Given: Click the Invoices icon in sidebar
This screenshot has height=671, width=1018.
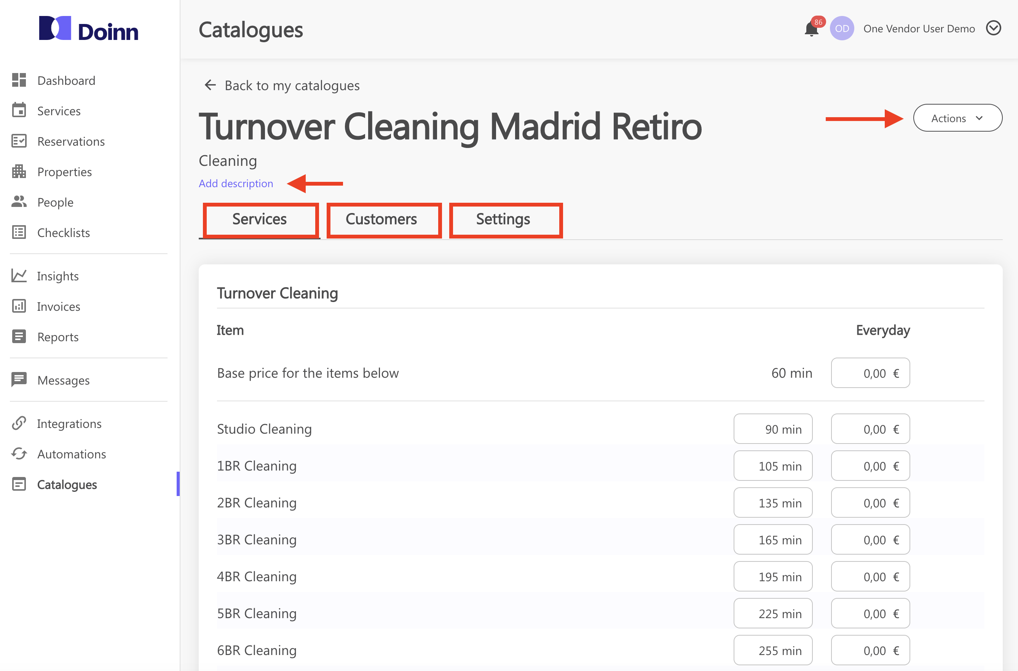Looking at the screenshot, I should click(x=19, y=306).
